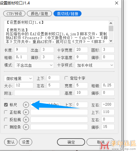Click the 反拉规 row 左右 field
The height and width of the screenshot is (151, 137).
tap(108, 120)
